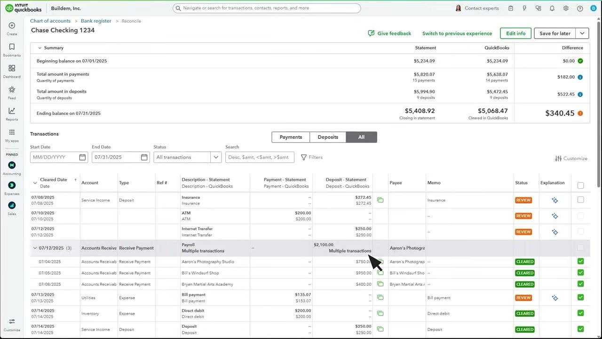Collapse the 07/12/2025 grouped transactions row

coord(35,248)
